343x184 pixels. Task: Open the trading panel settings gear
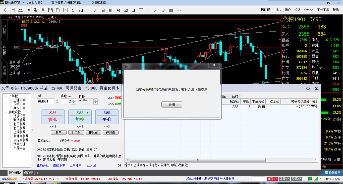(x=308, y=88)
